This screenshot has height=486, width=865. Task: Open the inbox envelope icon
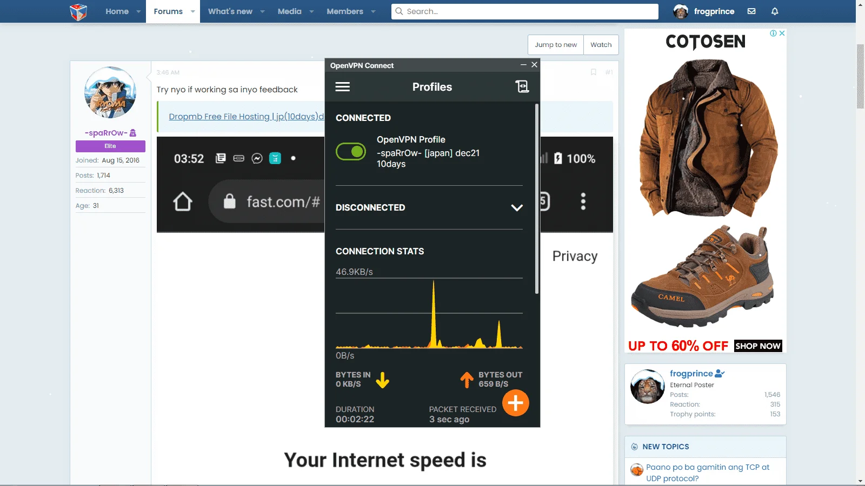click(x=751, y=11)
